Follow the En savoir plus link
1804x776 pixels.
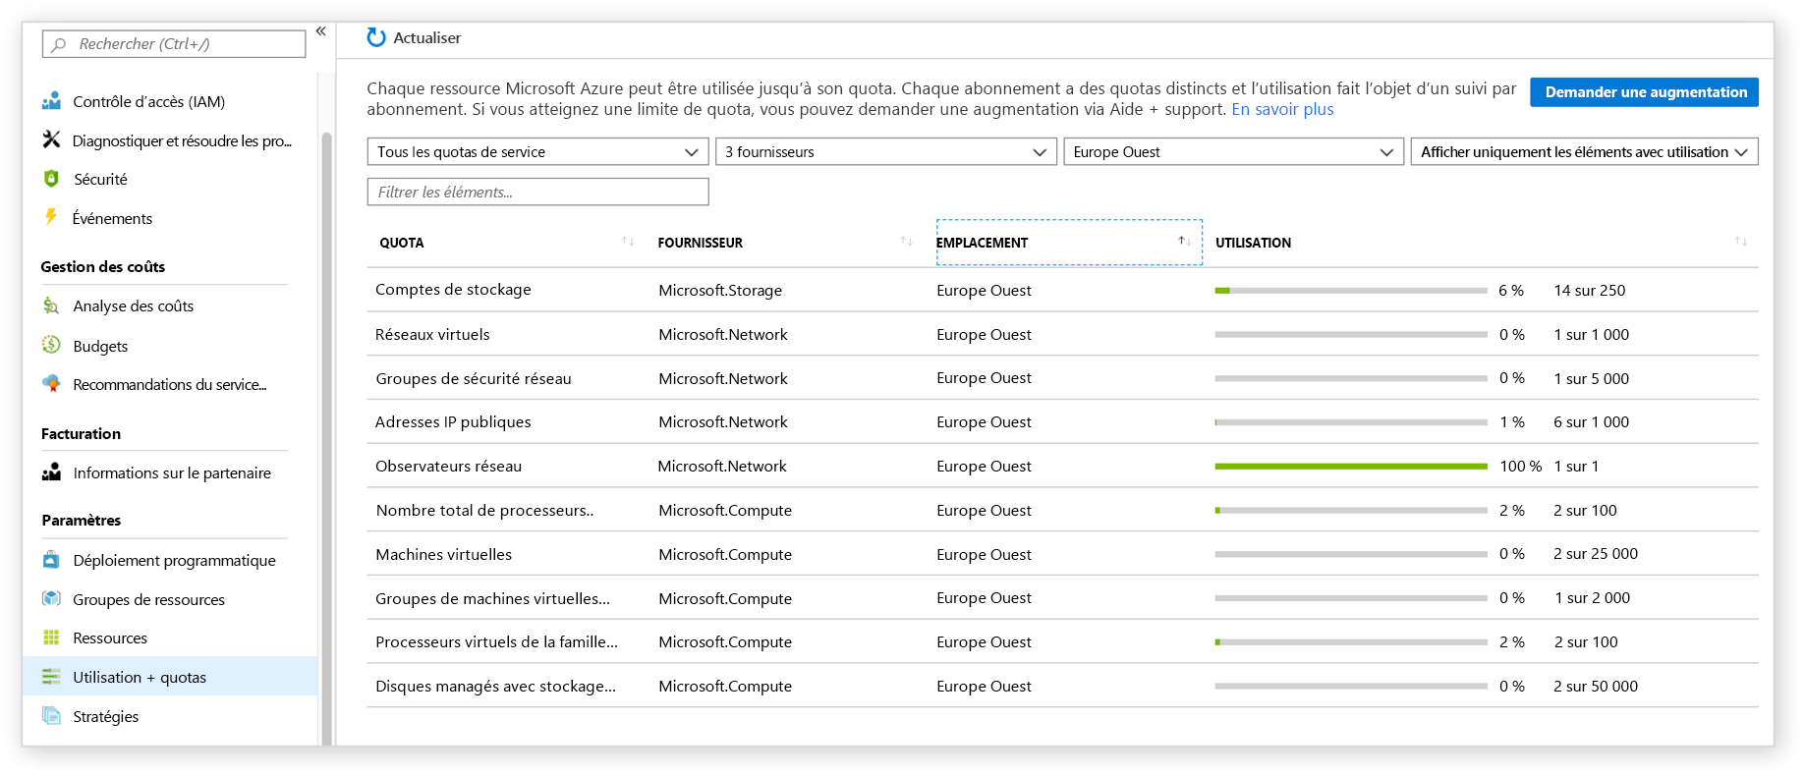pyautogui.click(x=1282, y=109)
